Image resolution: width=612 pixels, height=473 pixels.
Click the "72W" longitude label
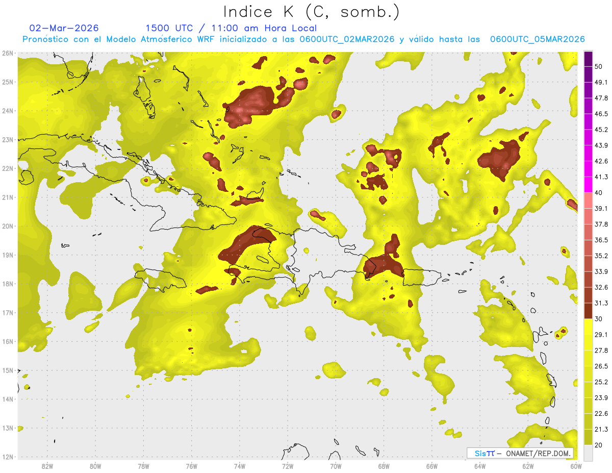[x=288, y=466]
